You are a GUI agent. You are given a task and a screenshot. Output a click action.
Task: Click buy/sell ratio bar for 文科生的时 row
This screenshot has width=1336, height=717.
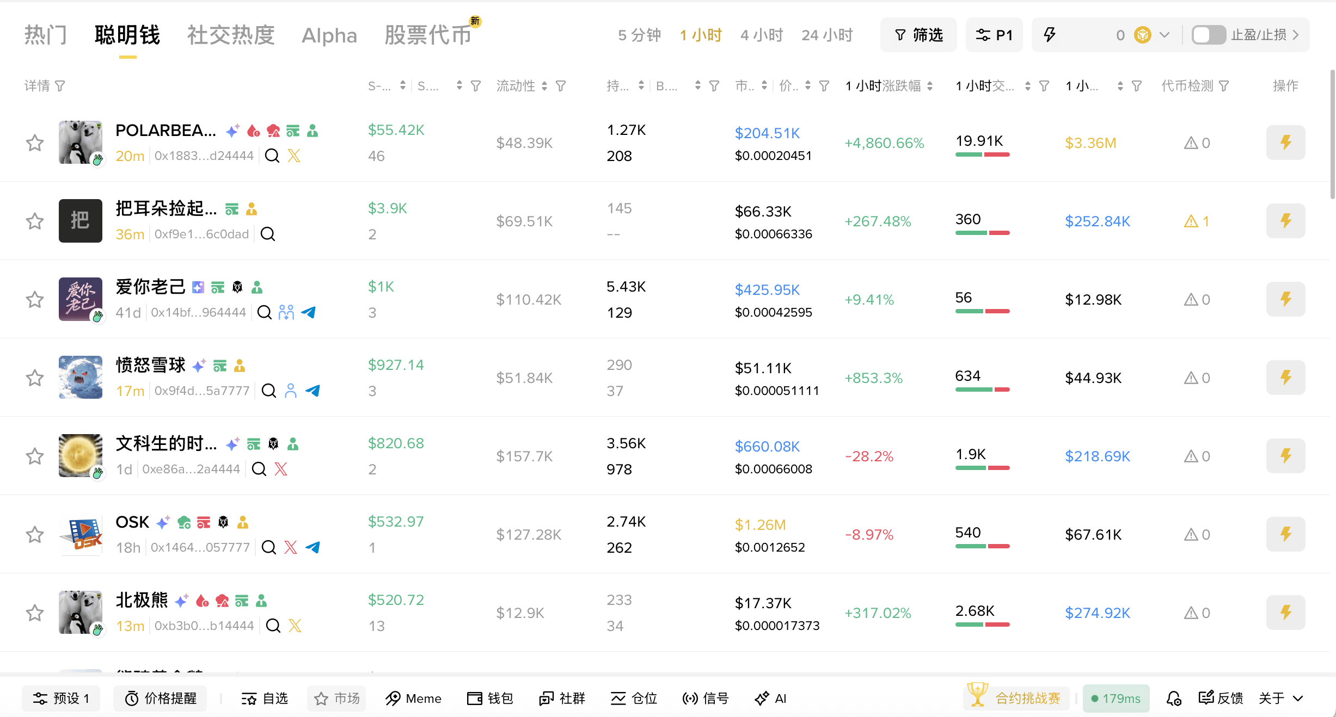point(982,468)
